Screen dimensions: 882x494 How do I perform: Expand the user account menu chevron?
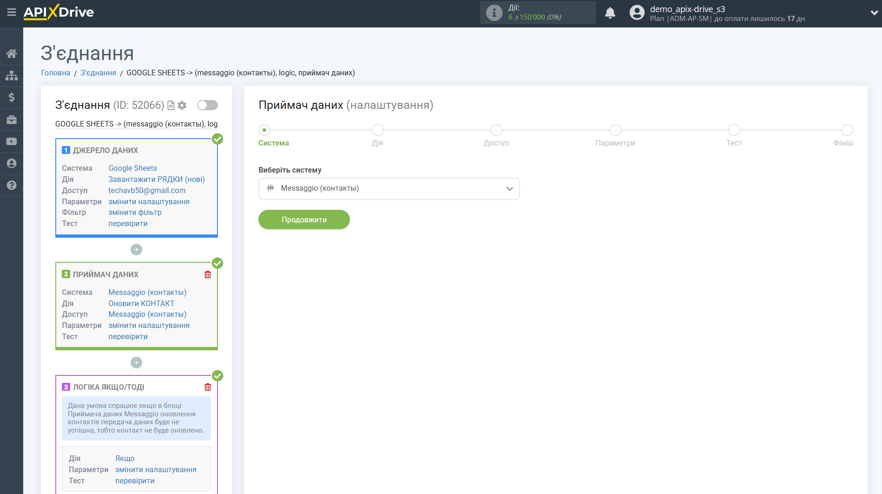click(x=874, y=13)
